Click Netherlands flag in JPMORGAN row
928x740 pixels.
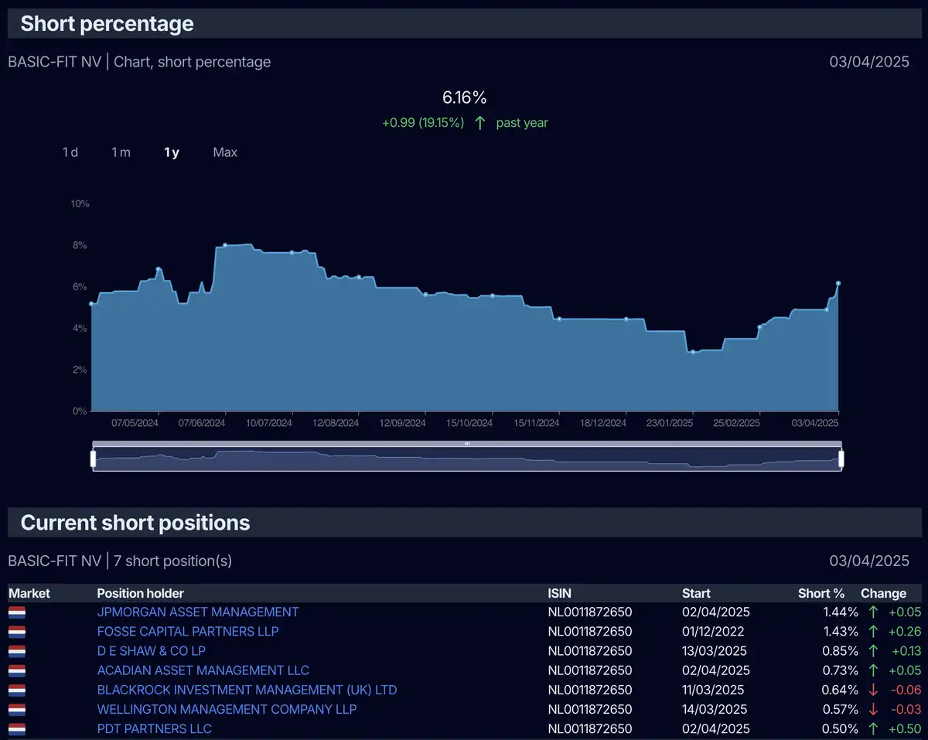tap(17, 612)
